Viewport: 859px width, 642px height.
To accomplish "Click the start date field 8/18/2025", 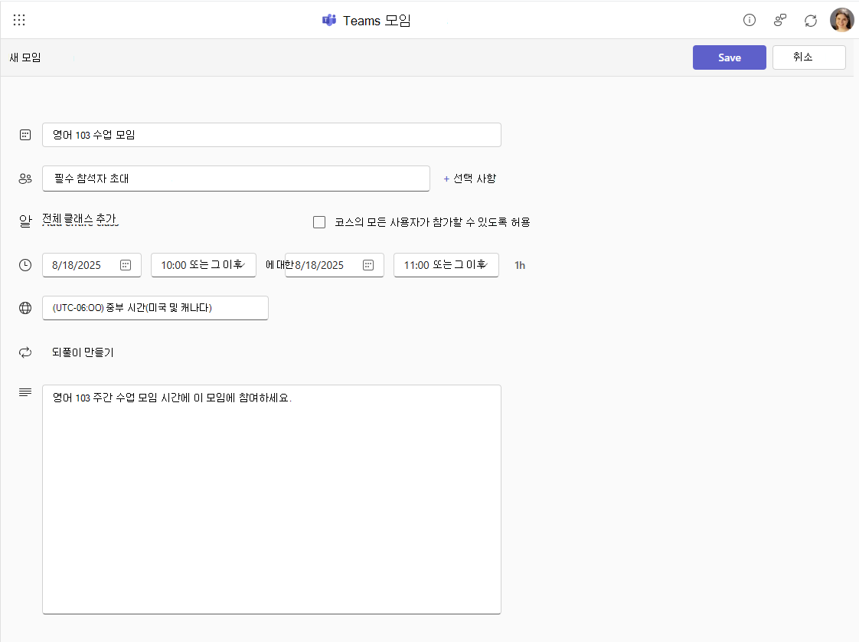I will click(x=91, y=265).
